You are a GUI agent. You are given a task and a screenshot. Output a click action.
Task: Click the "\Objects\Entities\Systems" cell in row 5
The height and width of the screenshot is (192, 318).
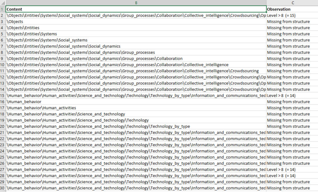pos(136,34)
